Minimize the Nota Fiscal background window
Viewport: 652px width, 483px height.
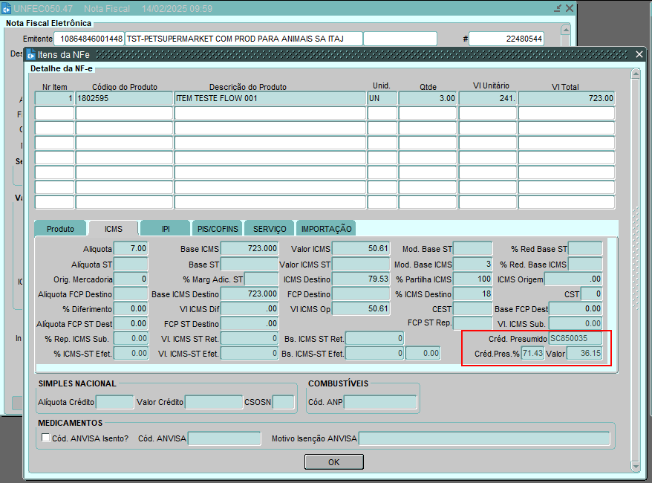point(558,8)
